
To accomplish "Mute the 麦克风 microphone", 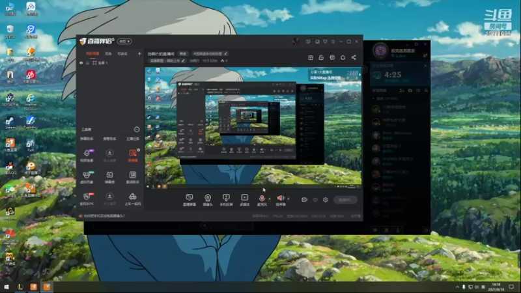I will (x=262, y=200).
